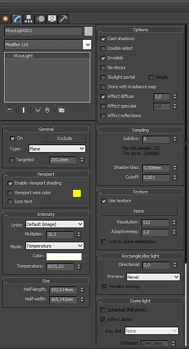Click the Multiplier value field
Viewport: 189px width, 349px height.
coord(60,235)
